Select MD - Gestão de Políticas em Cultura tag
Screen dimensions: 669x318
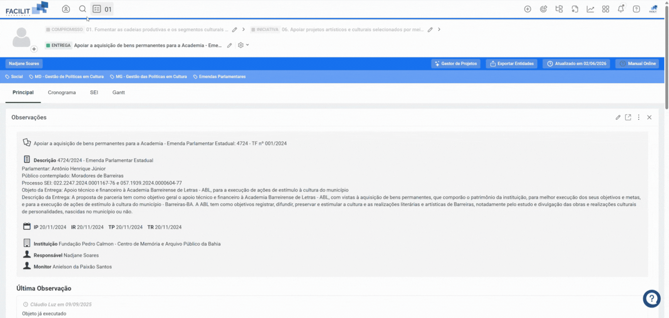(66, 77)
